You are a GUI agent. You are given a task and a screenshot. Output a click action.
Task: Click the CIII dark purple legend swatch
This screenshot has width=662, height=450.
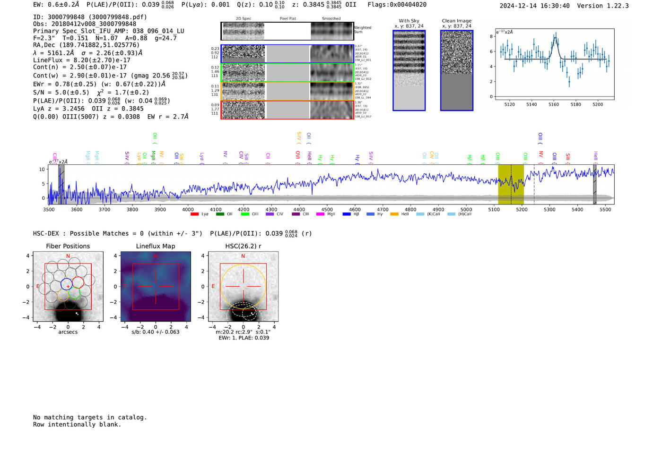[296, 214]
